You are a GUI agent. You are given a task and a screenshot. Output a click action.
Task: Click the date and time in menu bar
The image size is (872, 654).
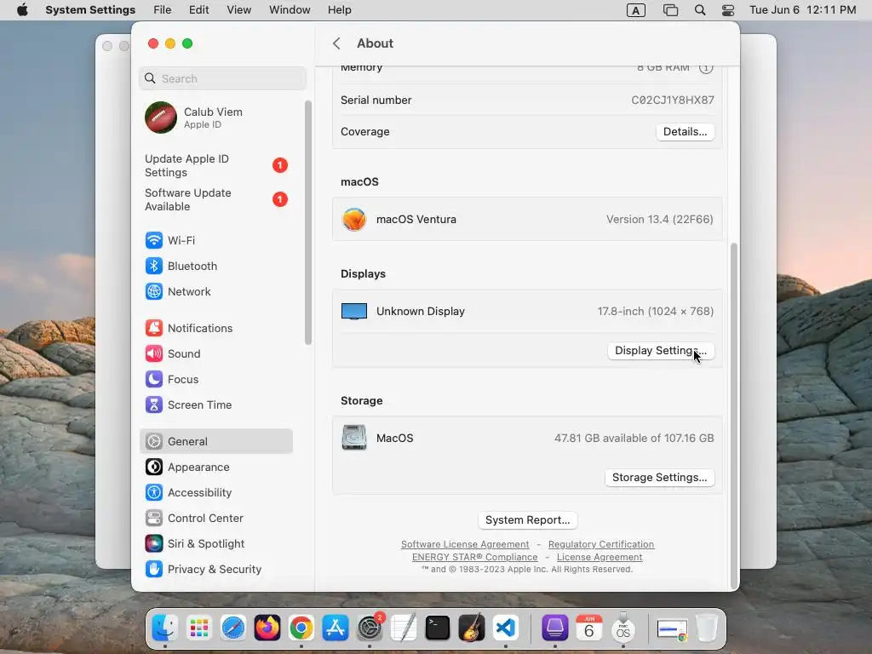[x=802, y=10]
